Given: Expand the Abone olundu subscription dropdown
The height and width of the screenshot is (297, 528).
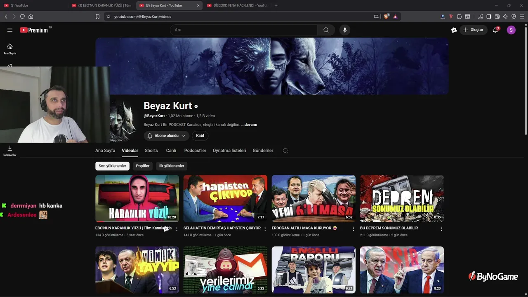Looking at the screenshot, I should [167, 136].
